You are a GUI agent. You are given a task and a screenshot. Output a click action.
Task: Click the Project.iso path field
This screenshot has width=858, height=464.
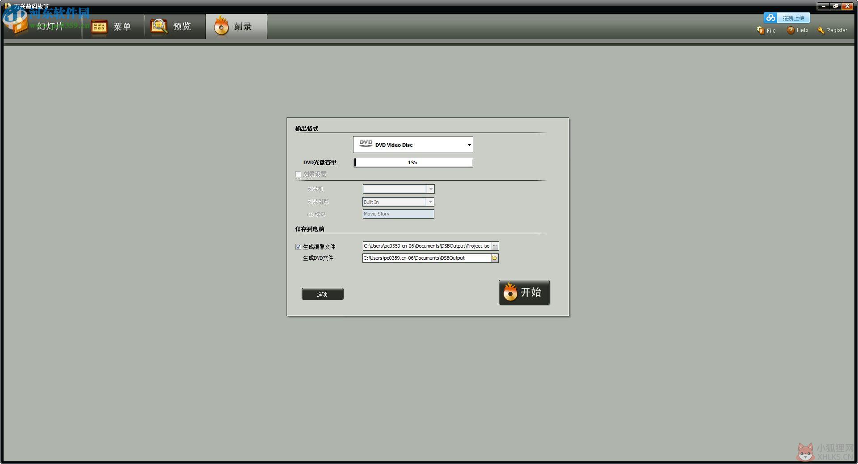point(427,246)
